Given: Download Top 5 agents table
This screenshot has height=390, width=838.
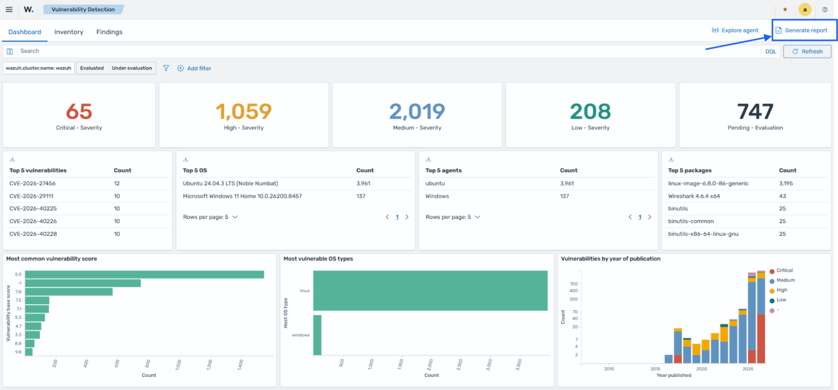Looking at the screenshot, I should 428,159.
